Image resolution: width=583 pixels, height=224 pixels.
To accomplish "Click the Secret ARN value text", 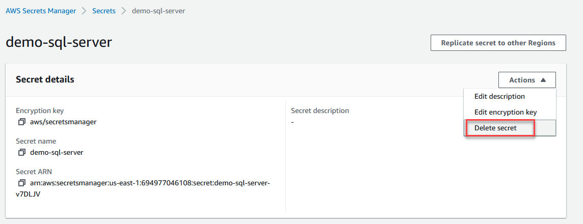I will (x=150, y=188).
